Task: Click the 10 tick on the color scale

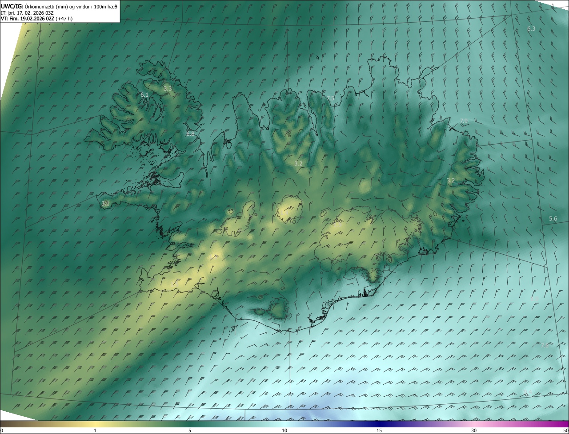Action: coord(284,431)
